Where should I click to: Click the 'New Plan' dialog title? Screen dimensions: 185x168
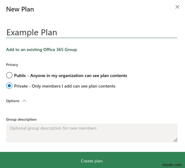pos(20,9)
